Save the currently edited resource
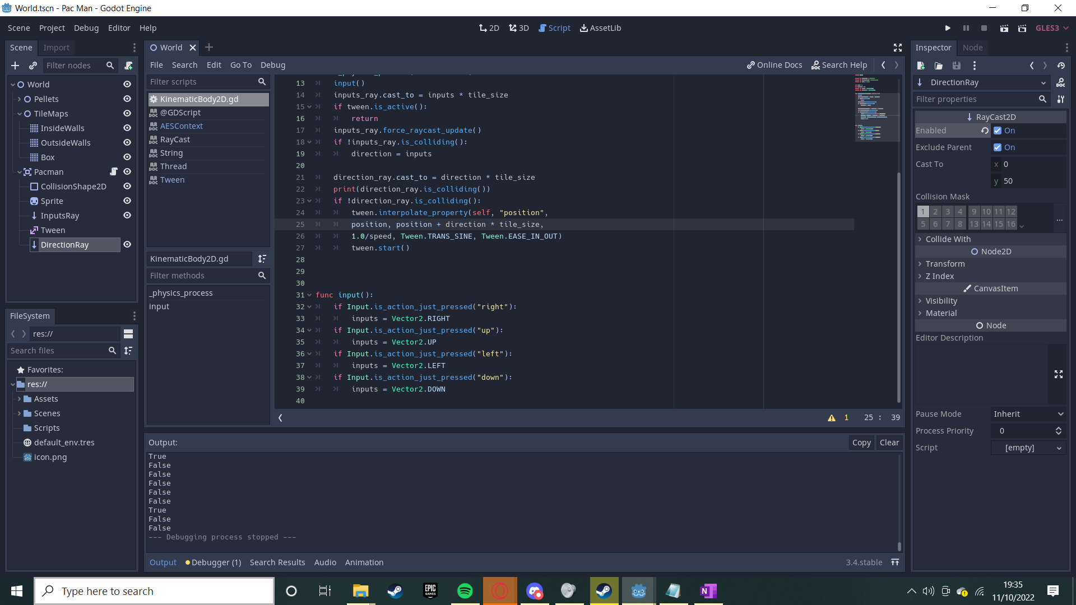Image resolution: width=1076 pixels, height=605 pixels. click(957, 66)
